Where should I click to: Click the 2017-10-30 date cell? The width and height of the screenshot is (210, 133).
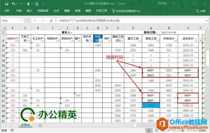169,33
